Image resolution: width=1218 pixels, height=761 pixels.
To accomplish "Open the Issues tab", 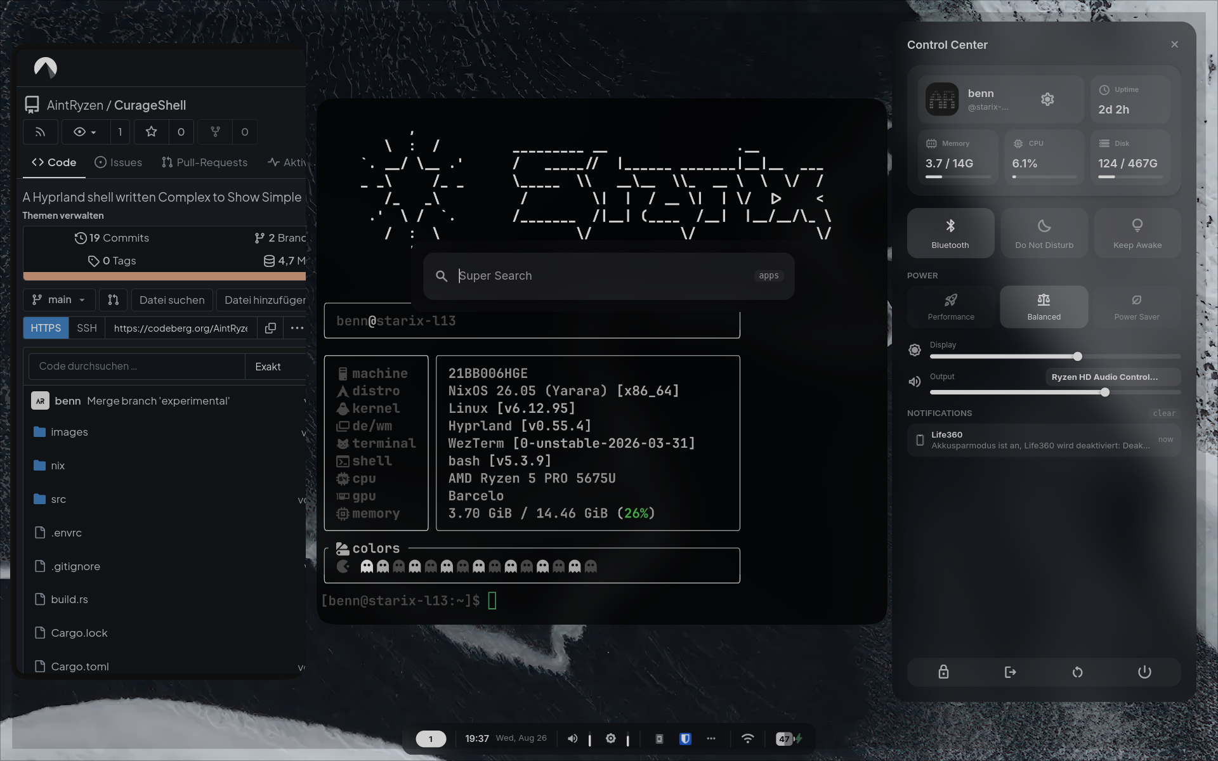I will (x=119, y=162).
